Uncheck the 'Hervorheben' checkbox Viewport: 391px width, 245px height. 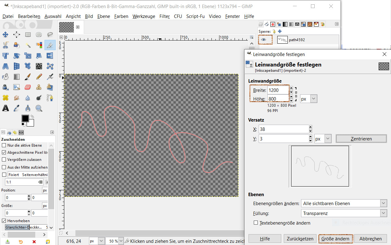[x=4, y=221]
